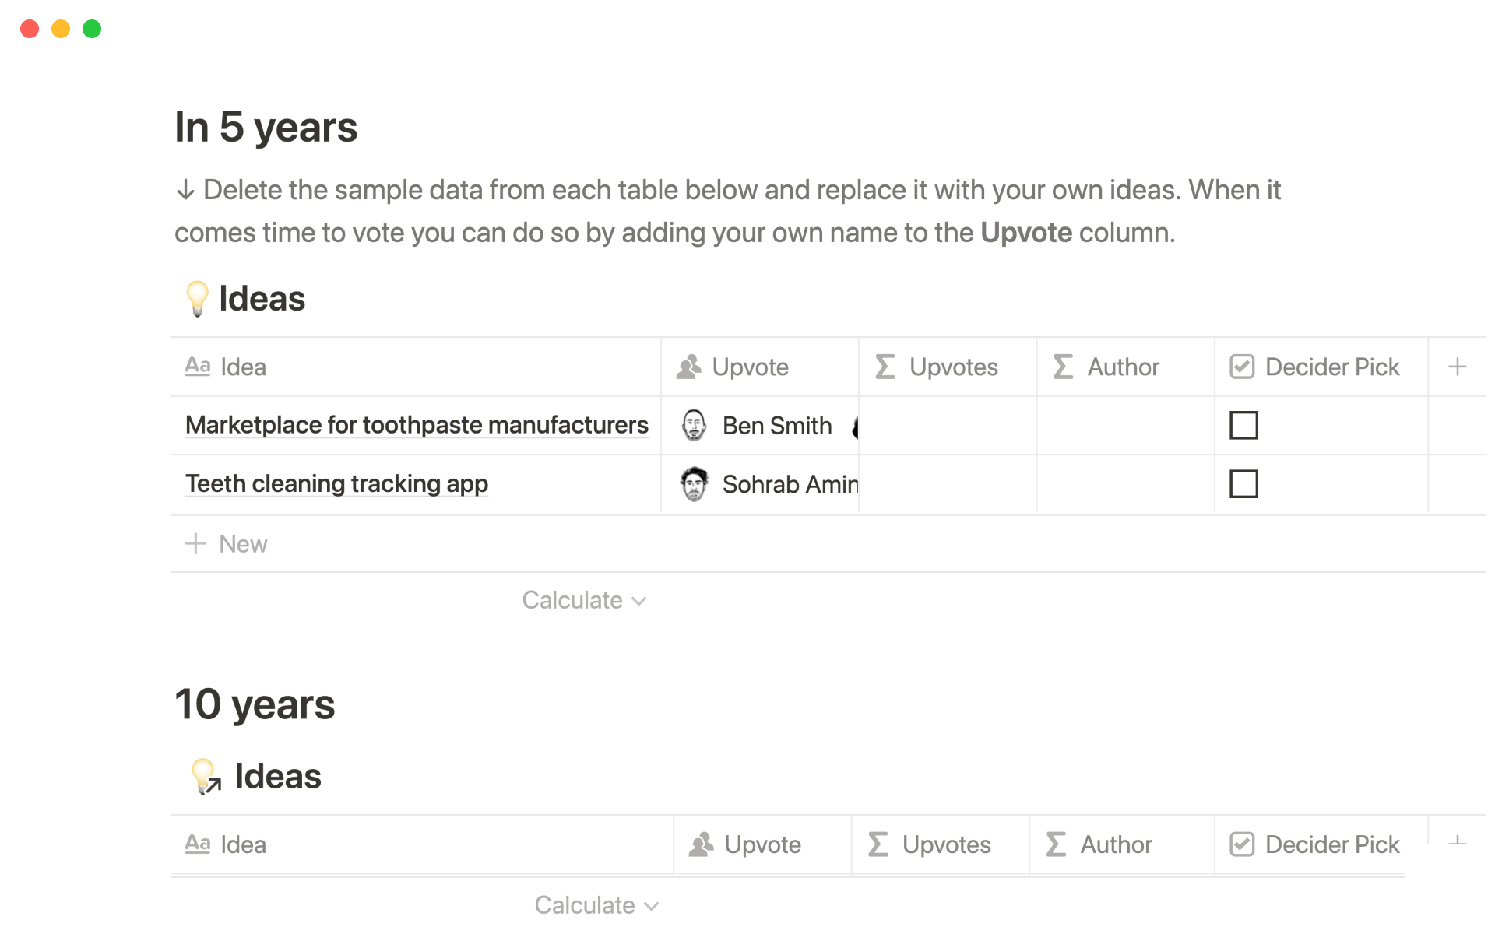This screenshot has height=934, width=1495.
Task: Click Sohrab Amin's avatar in Upvote column
Action: (694, 484)
